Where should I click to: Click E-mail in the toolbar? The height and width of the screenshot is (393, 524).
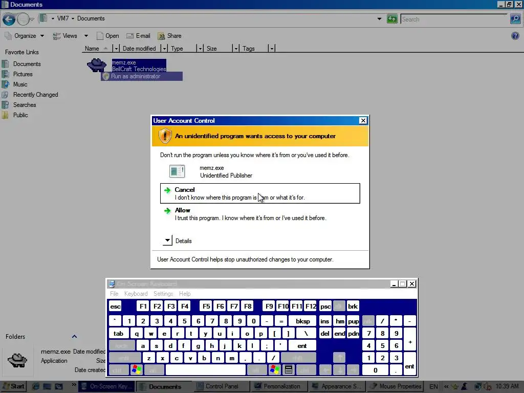coord(138,36)
